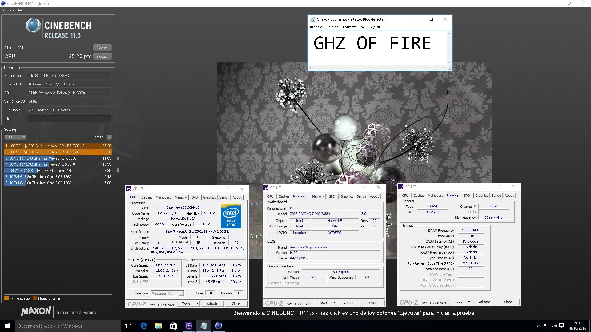Screen dimensions: 591x332
Task: Click the Notepad vertical scrollbar down arrow
Action: (x=449, y=62)
